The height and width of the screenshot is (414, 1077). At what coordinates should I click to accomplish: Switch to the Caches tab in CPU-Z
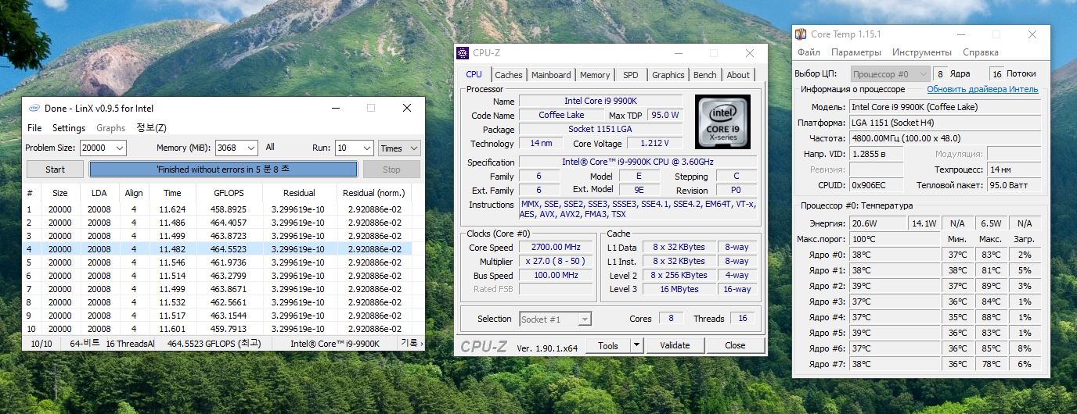pyautogui.click(x=508, y=75)
